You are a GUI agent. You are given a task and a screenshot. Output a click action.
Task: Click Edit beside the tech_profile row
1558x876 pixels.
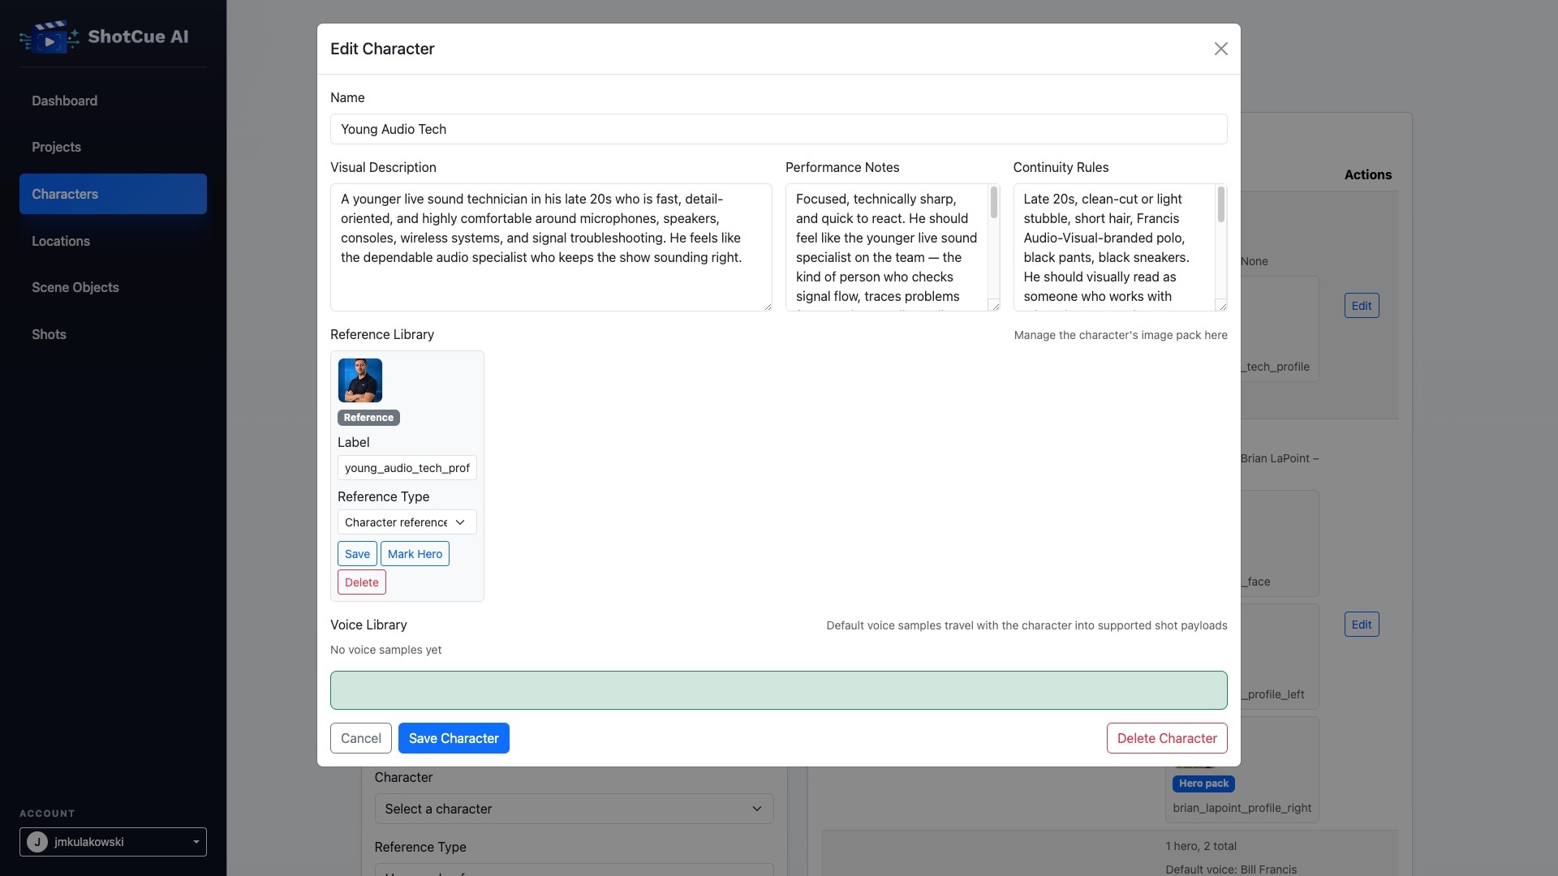point(1362,306)
